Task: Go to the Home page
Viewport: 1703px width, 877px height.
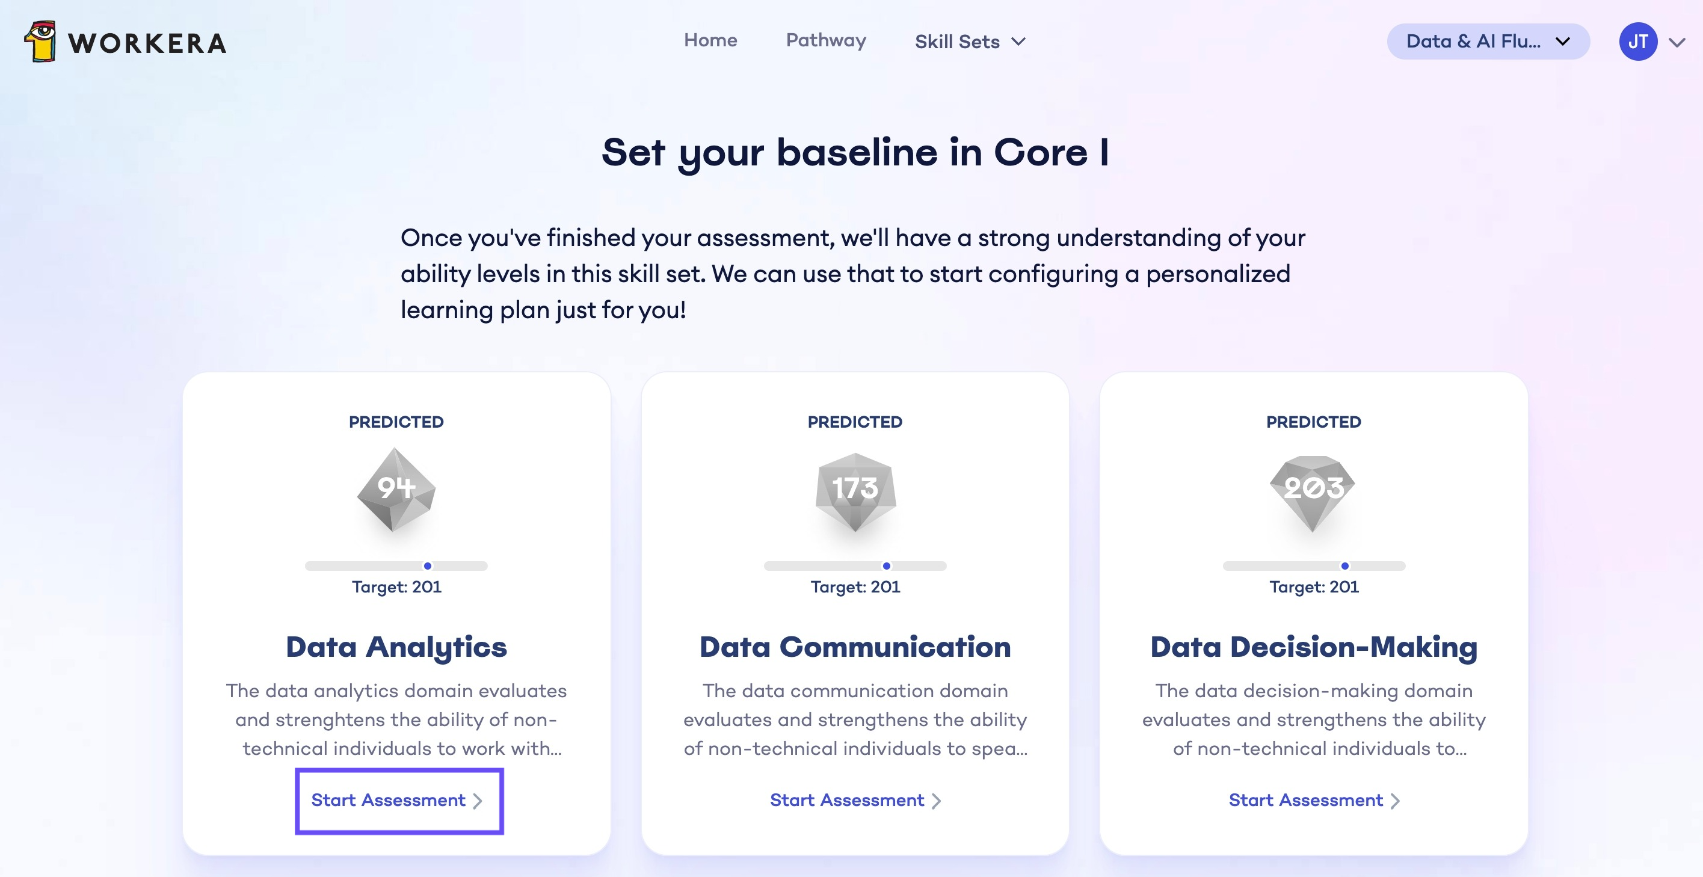Action: [710, 40]
